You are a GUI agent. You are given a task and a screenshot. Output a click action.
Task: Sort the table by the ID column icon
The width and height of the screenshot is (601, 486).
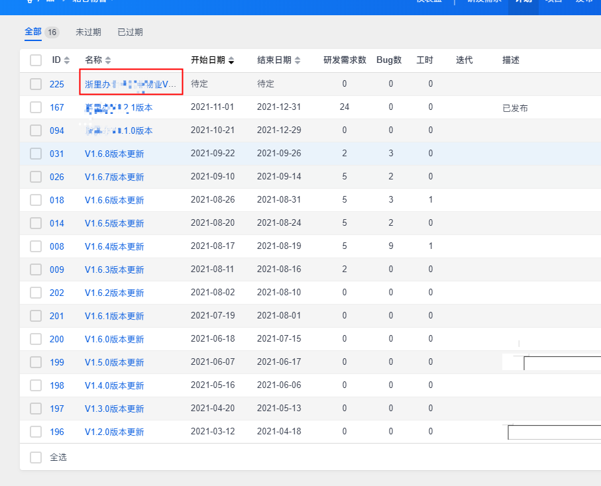(x=66, y=60)
